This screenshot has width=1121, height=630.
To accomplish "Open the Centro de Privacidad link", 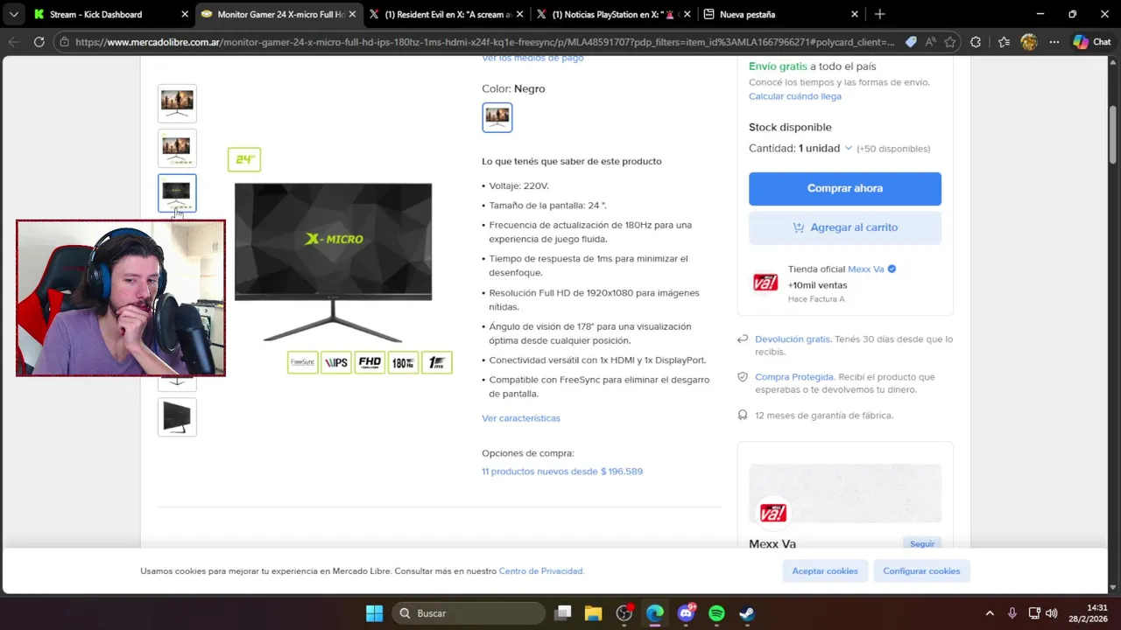I will pos(540,571).
